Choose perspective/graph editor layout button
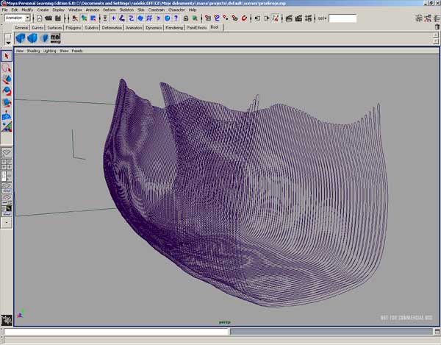Image resolution: width=441 pixels, height=345 pixels. pyautogui.click(x=7, y=188)
